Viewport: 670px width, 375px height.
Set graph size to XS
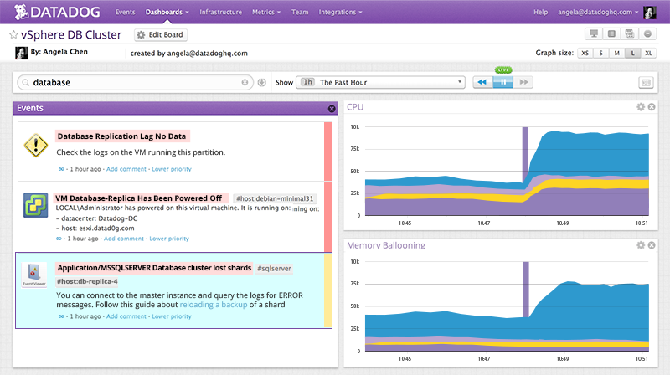[585, 53]
